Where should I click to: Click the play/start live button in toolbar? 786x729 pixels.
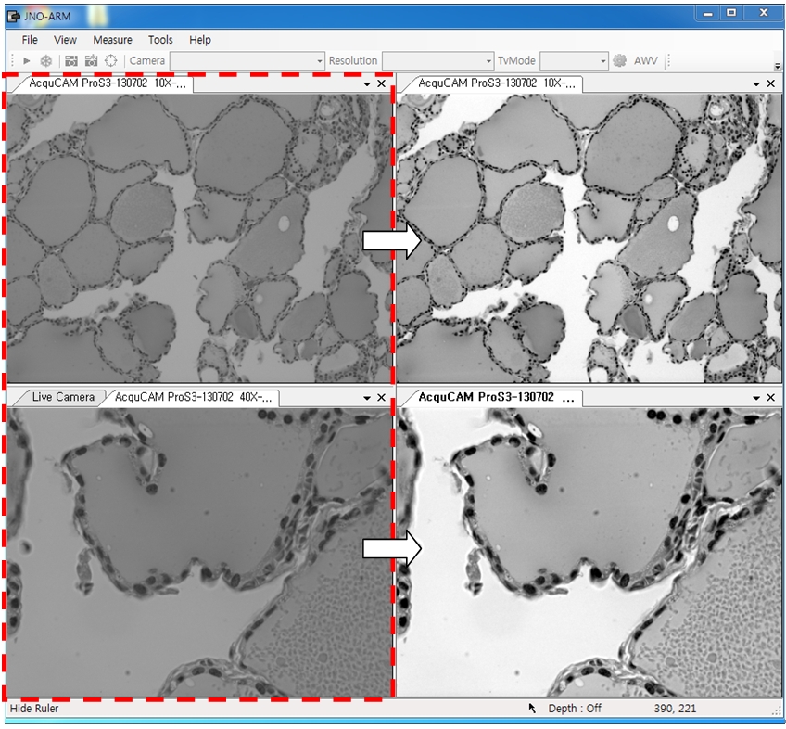27,61
